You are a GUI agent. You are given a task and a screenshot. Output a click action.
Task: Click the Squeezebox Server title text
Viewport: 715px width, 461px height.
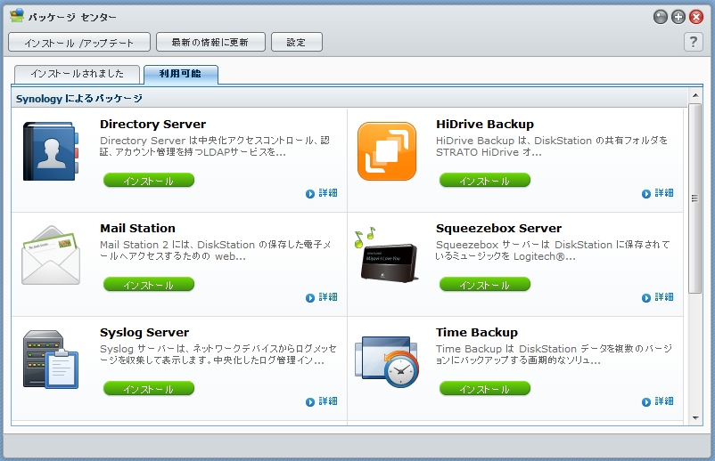tap(498, 229)
